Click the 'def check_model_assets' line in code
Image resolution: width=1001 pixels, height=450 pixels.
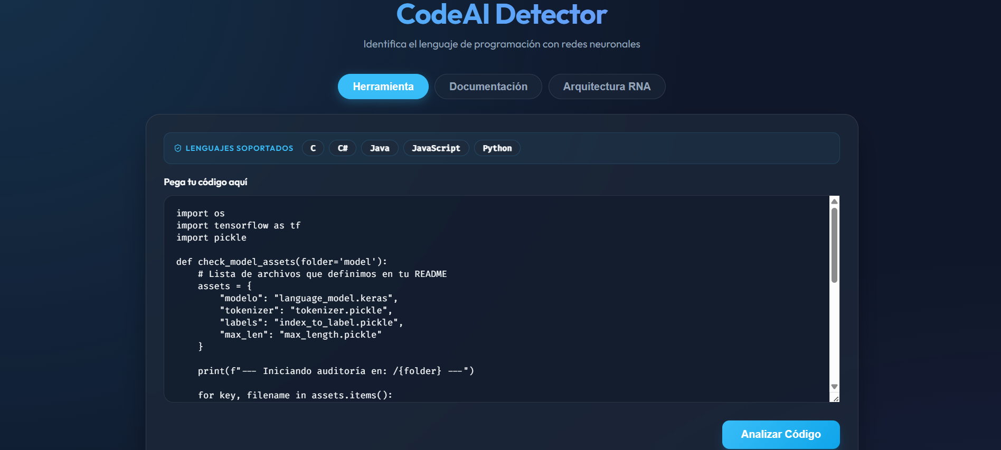[x=281, y=262]
